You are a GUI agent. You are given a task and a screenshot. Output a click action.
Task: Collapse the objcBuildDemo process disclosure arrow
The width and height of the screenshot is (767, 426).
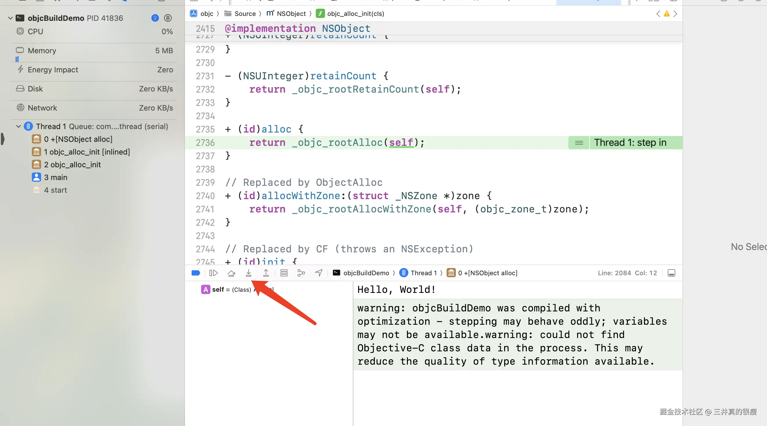pyautogui.click(x=10, y=18)
